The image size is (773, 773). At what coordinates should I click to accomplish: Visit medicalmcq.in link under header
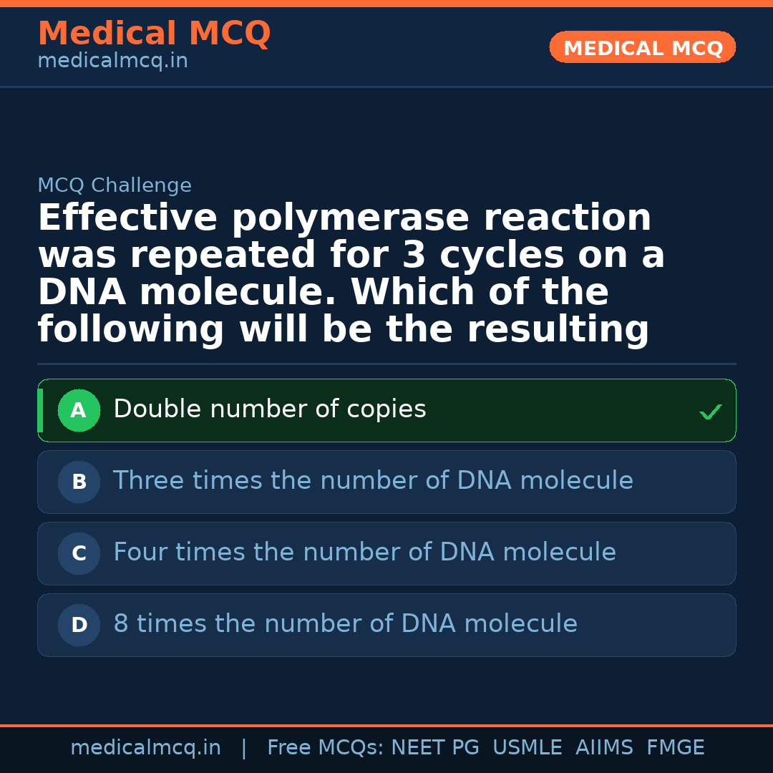click(x=112, y=62)
